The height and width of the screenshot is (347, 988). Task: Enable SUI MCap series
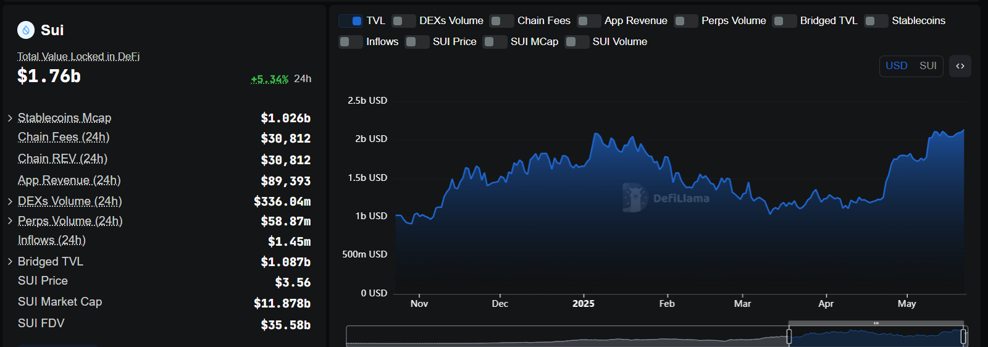pyautogui.click(x=495, y=42)
